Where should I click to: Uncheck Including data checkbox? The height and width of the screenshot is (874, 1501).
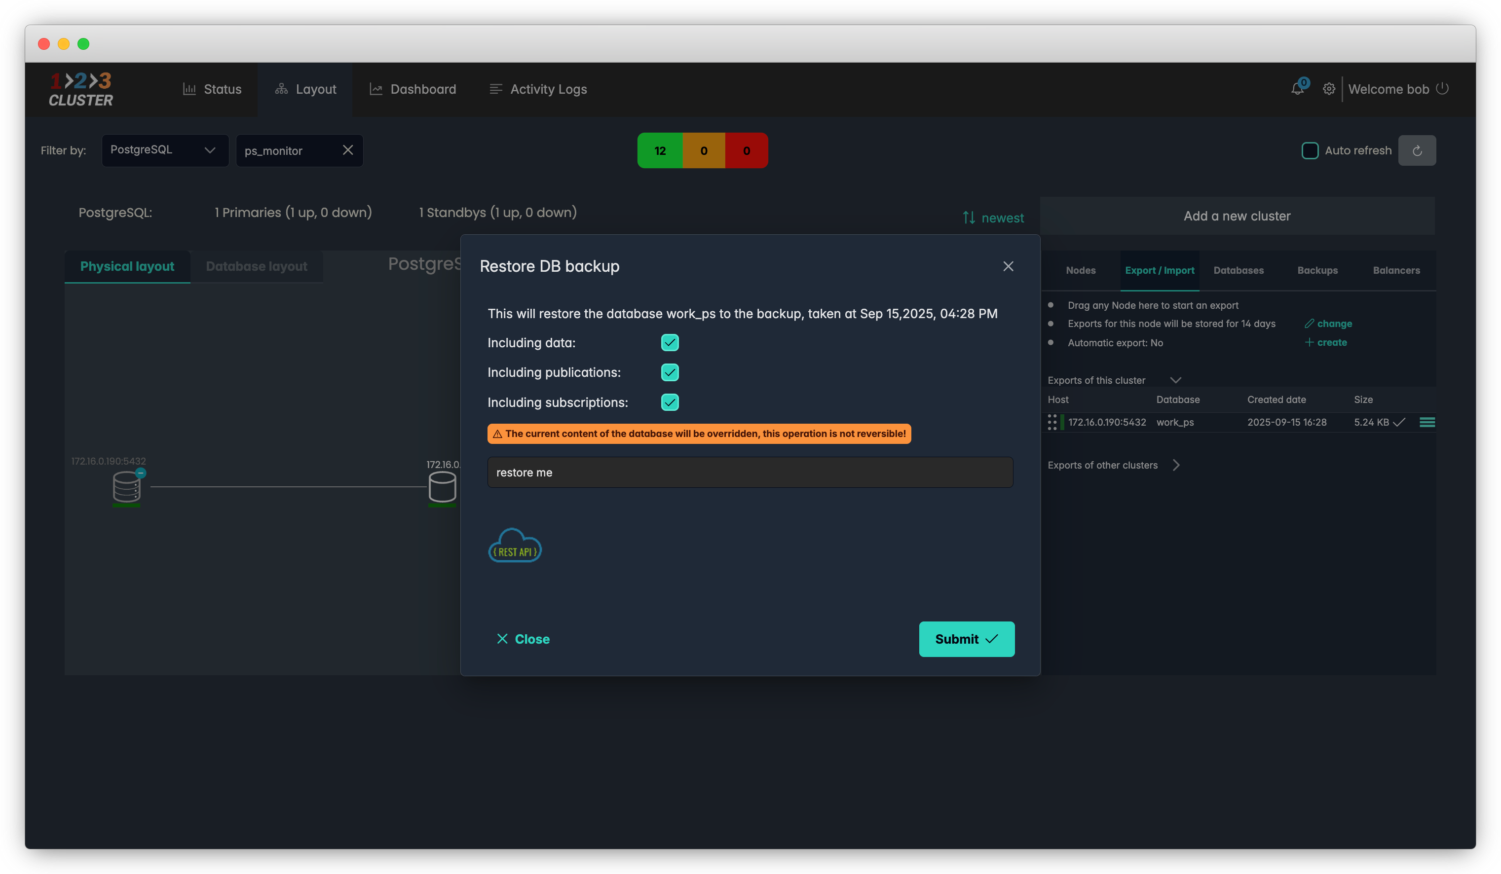[x=670, y=343]
